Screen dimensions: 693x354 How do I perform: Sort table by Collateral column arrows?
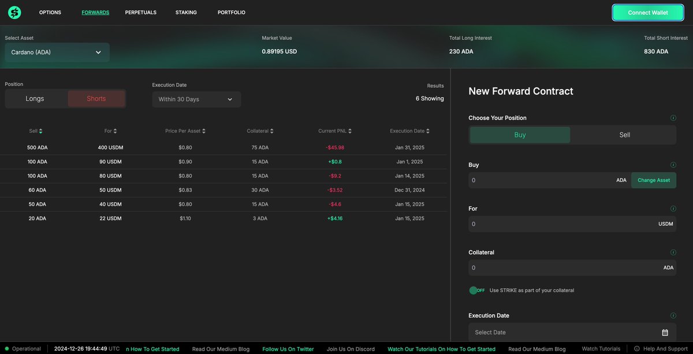coord(271,131)
